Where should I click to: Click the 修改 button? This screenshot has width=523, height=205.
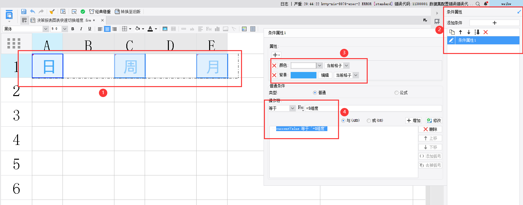[434, 120]
